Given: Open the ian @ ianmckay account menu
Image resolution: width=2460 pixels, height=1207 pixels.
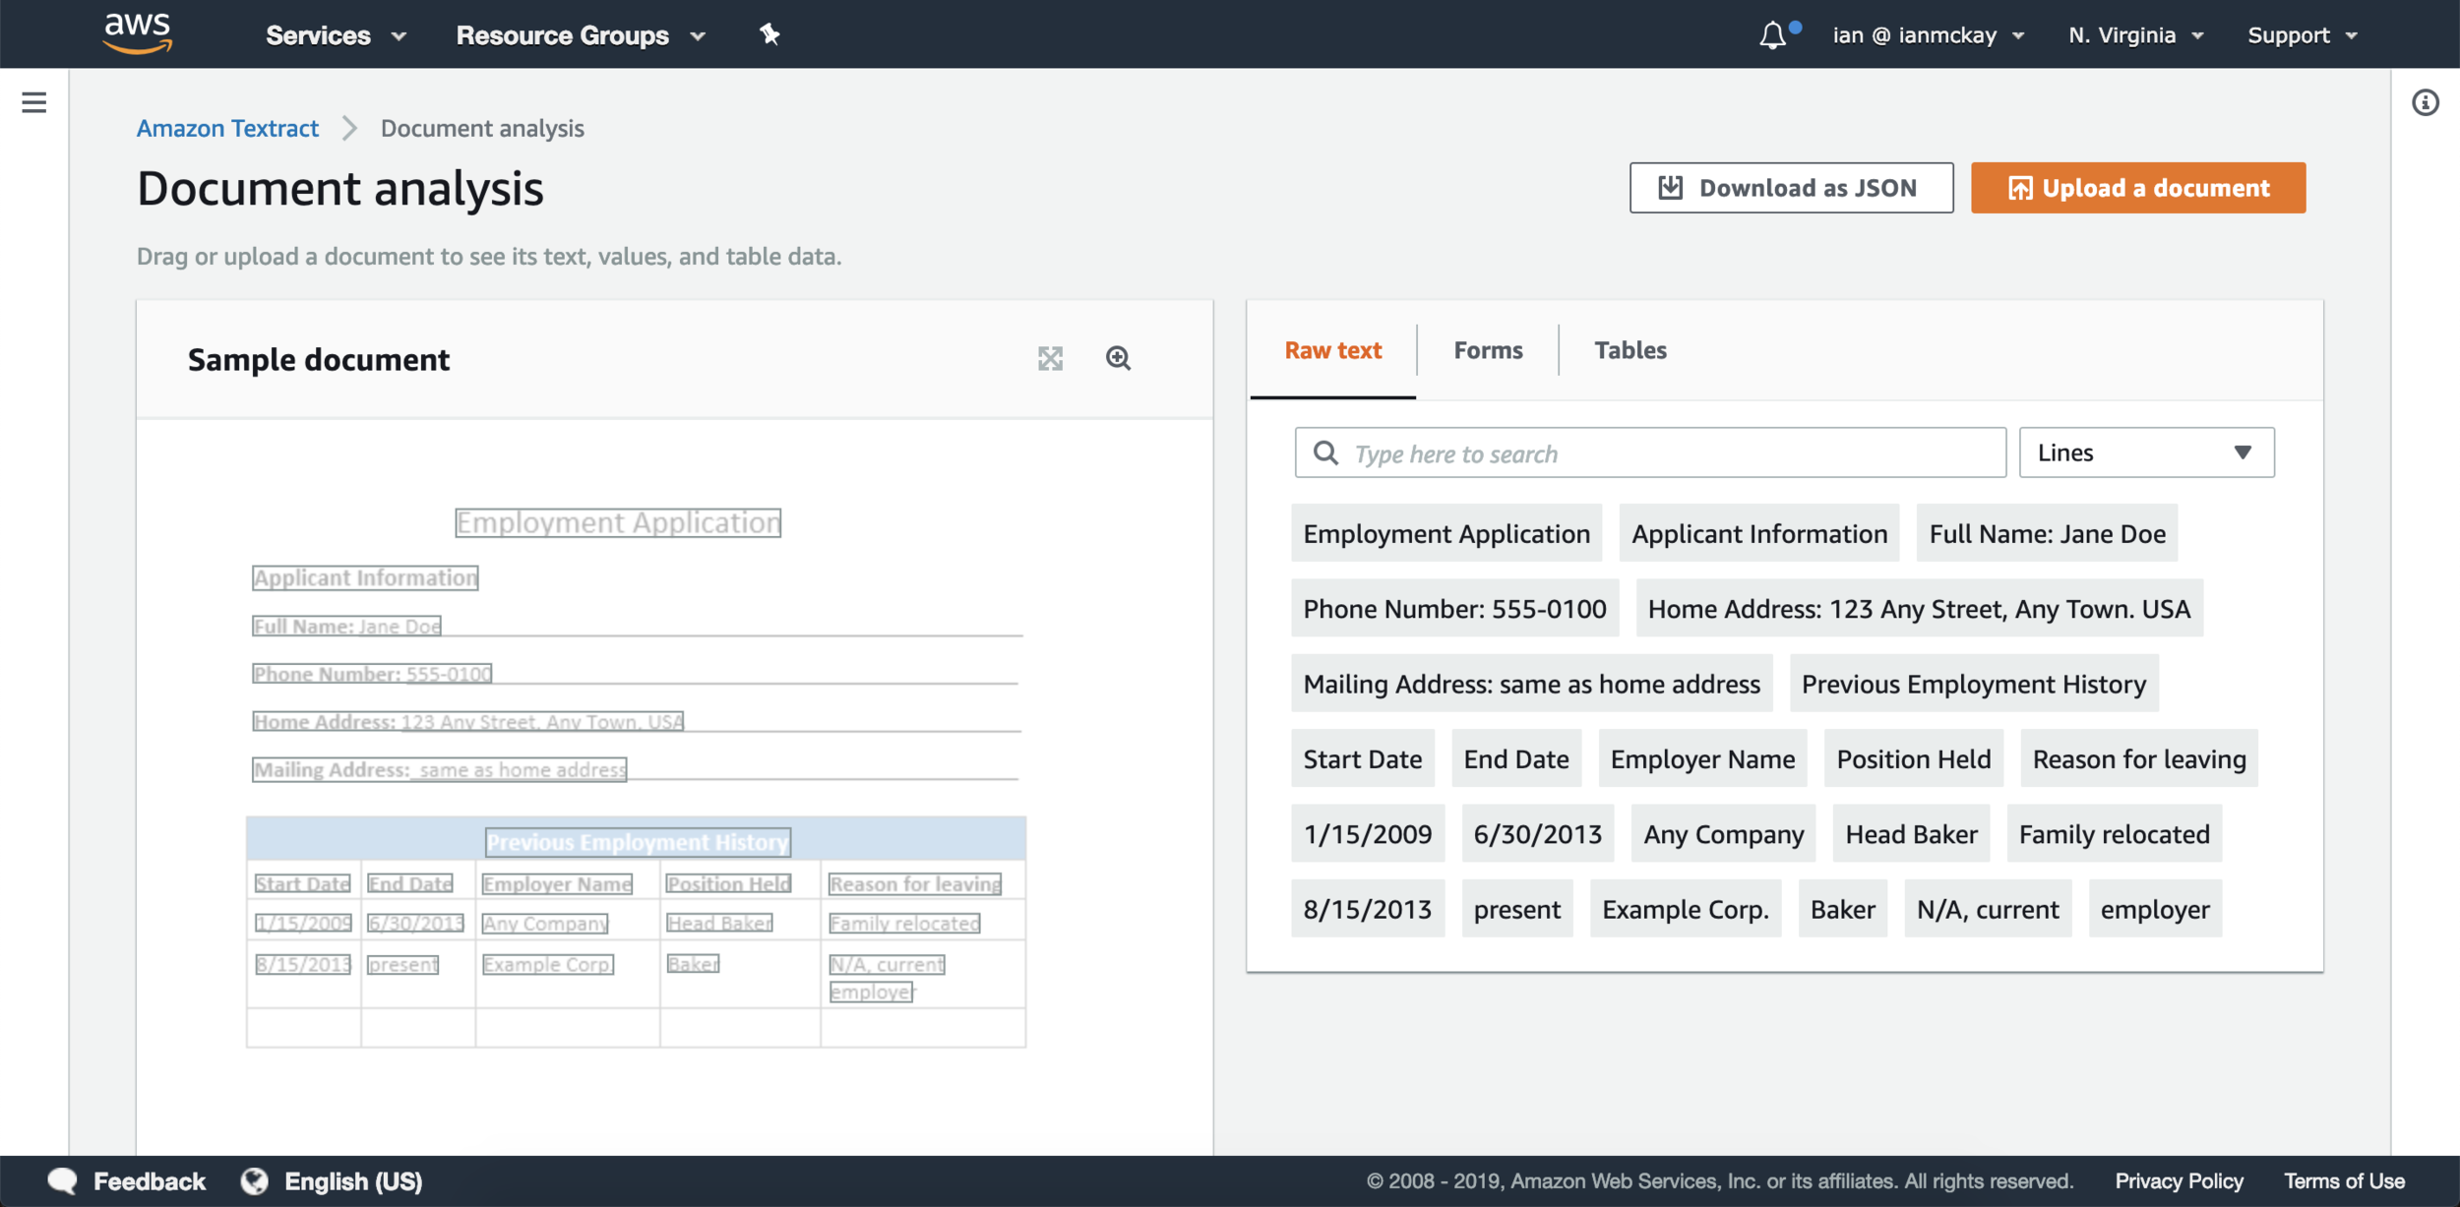Looking at the screenshot, I should (1928, 35).
